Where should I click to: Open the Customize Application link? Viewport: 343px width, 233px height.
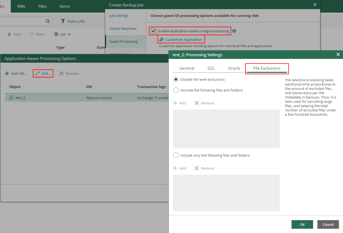click(183, 39)
